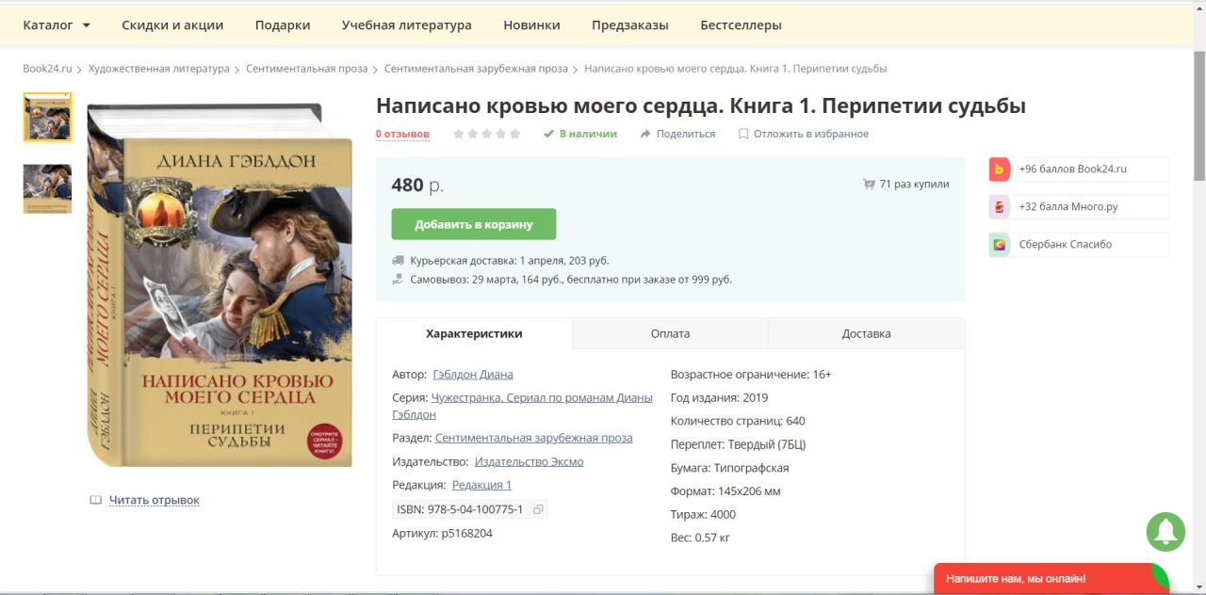
Task: Open the Бестселлеры section
Action: click(741, 25)
